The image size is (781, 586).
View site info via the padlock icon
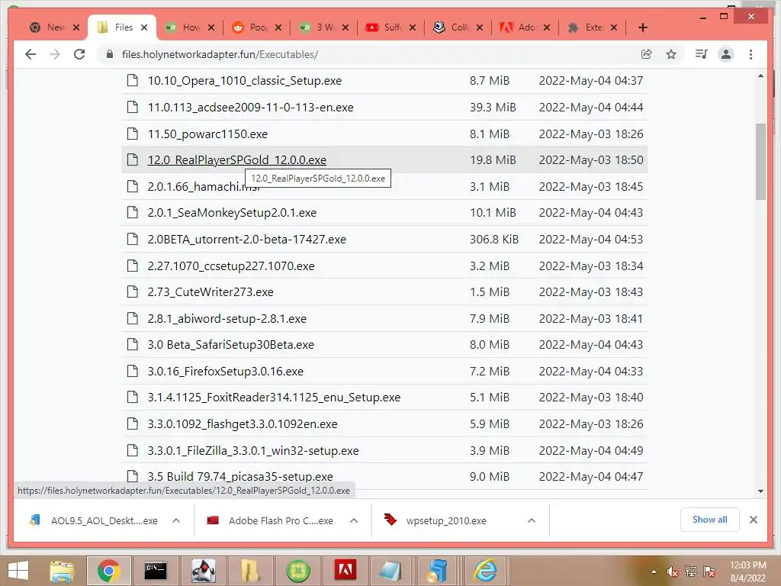pos(110,54)
